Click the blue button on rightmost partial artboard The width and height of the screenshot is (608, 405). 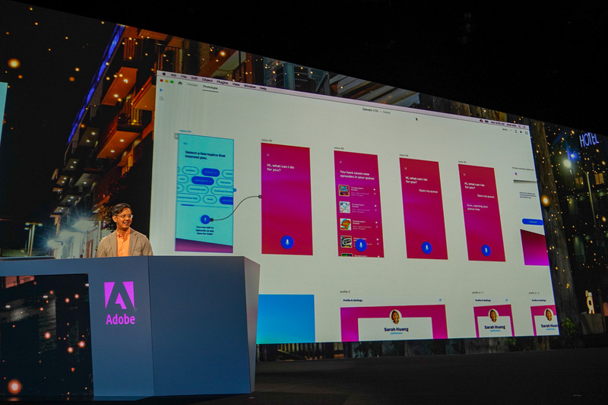point(533,222)
